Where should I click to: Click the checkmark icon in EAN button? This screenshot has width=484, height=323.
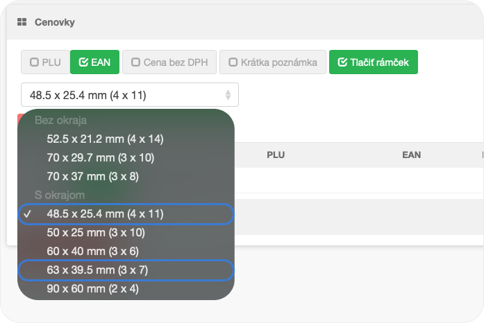point(83,62)
